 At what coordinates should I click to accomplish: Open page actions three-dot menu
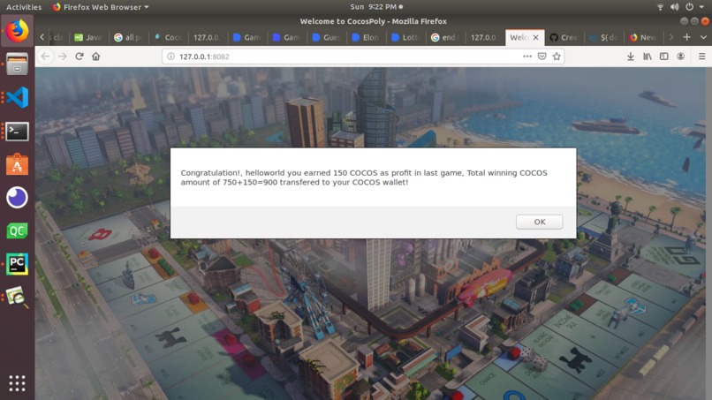526,57
